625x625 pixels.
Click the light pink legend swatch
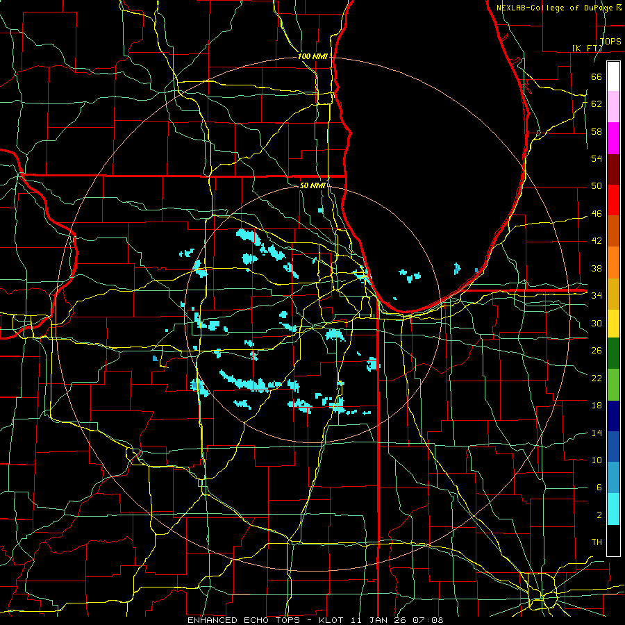pyautogui.click(x=613, y=106)
